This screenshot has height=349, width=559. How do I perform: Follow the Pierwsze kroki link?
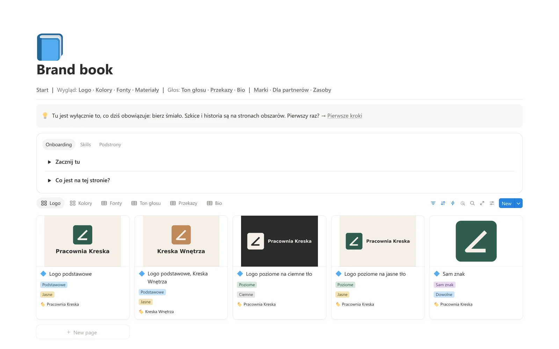[344, 116]
